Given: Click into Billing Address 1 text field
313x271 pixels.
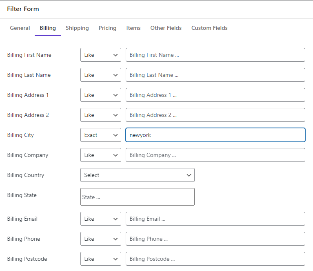Looking at the screenshot, I should point(215,95).
